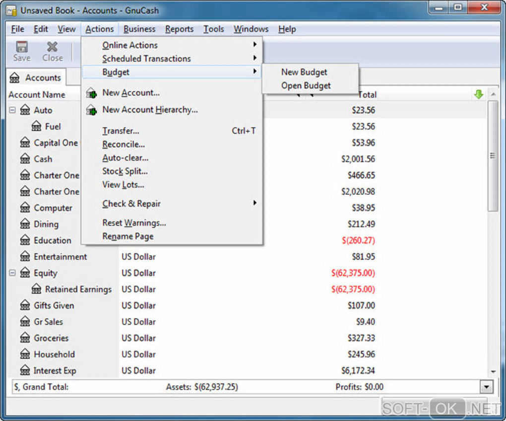Open the Edit menu
The height and width of the screenshot is (421, 506).
coord(41,29)
